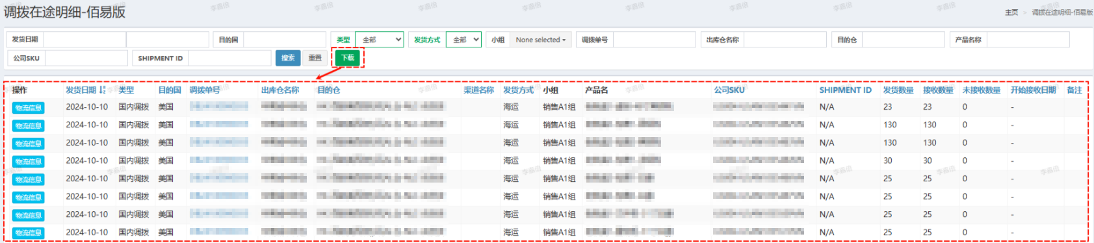Click the 出库仓名称 filter input
The width and height of the screenshot is (1094, 243).
pyautogui.click(x=785, y=40)
